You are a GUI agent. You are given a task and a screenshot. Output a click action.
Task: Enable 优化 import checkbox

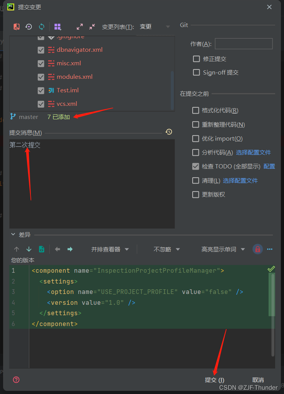tap(195, 138)
